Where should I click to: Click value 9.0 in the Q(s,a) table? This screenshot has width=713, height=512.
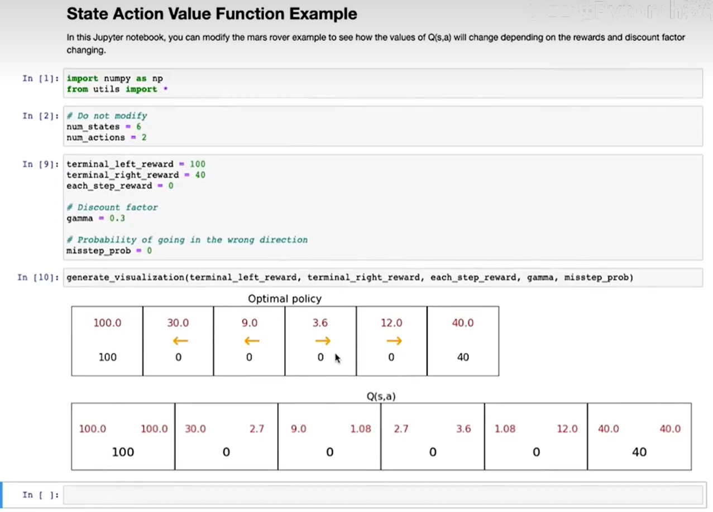(x=299, y=429)
